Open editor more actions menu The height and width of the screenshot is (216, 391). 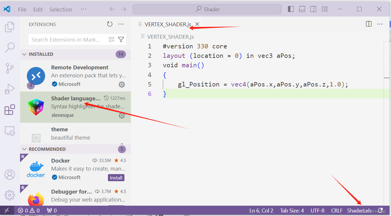[x=380, y=24]
